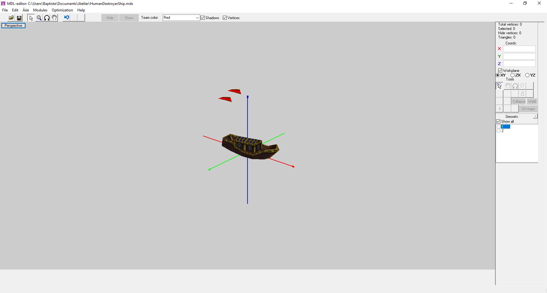Disable the Vertices checkbox
547x293 pixels.
point(225,18)
